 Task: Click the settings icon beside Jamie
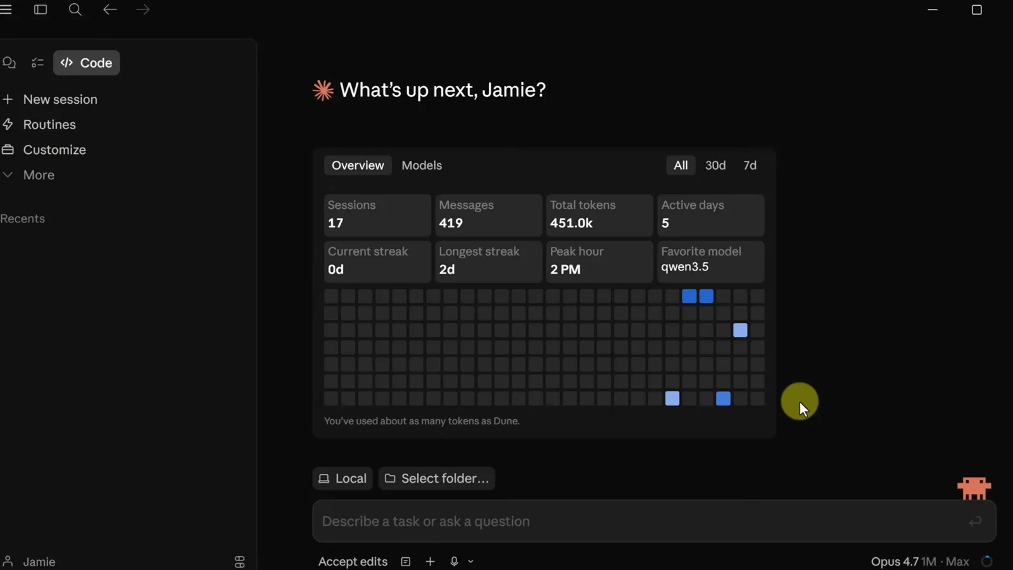(239, 562)
